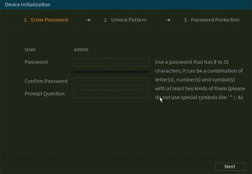Select the Prompt Question text box
The image size is (252, 174).
tap(111, 94)
